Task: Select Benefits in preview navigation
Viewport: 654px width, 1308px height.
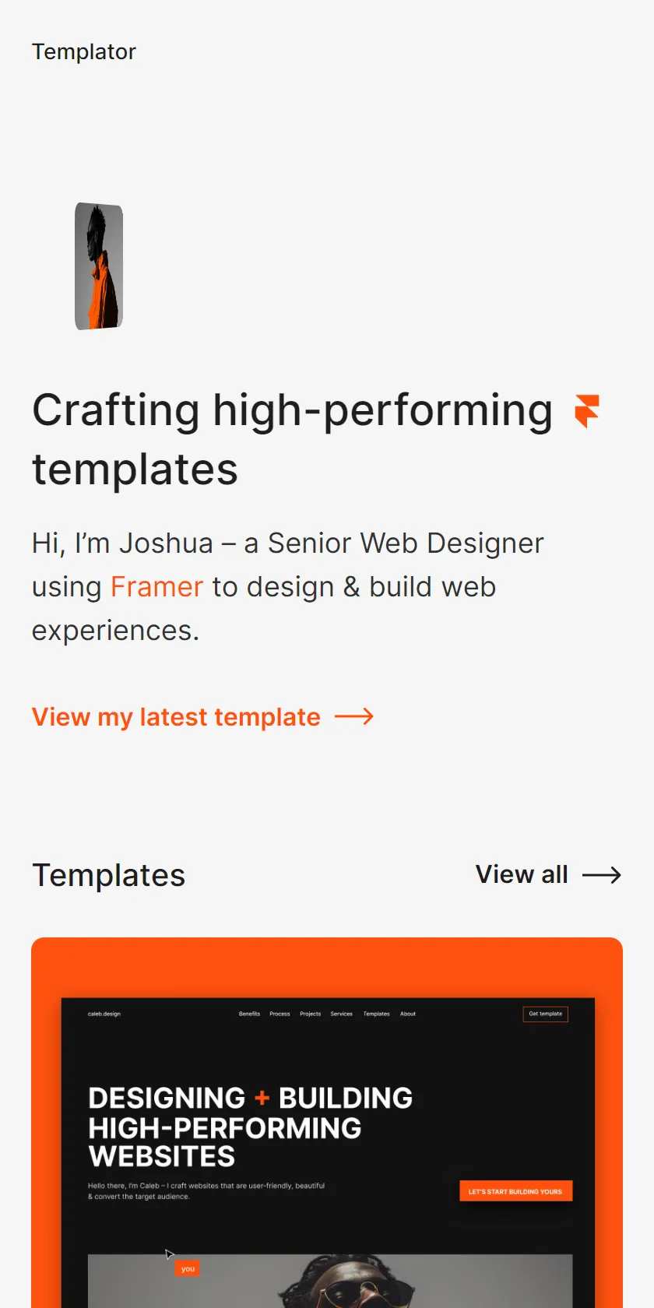Action: (249, 1014)
